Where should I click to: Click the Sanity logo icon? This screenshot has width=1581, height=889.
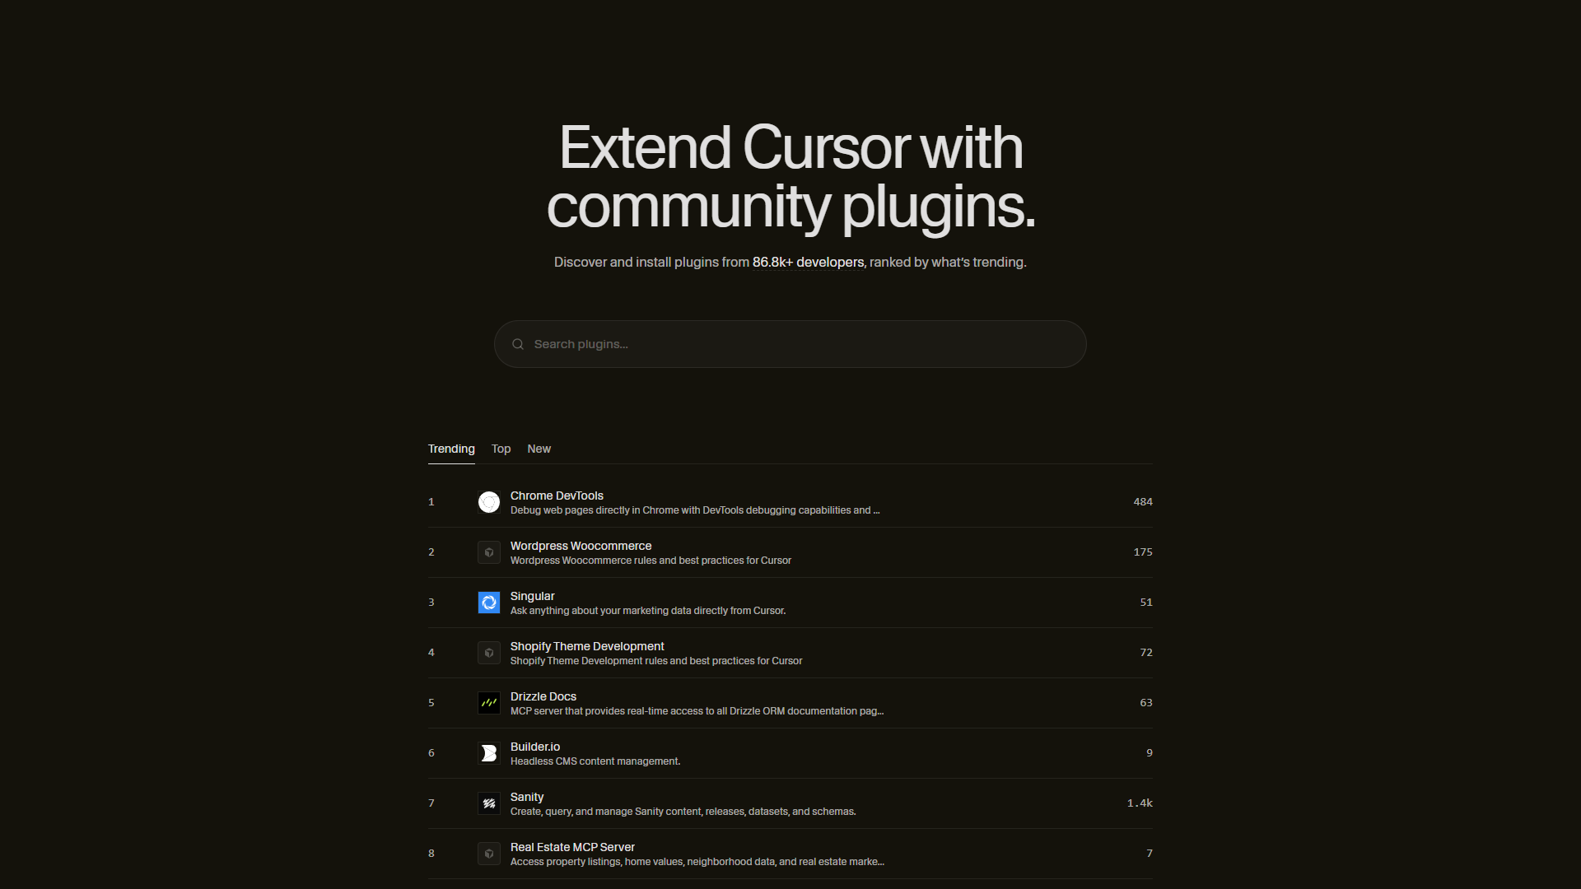click(x=489, y=803)
